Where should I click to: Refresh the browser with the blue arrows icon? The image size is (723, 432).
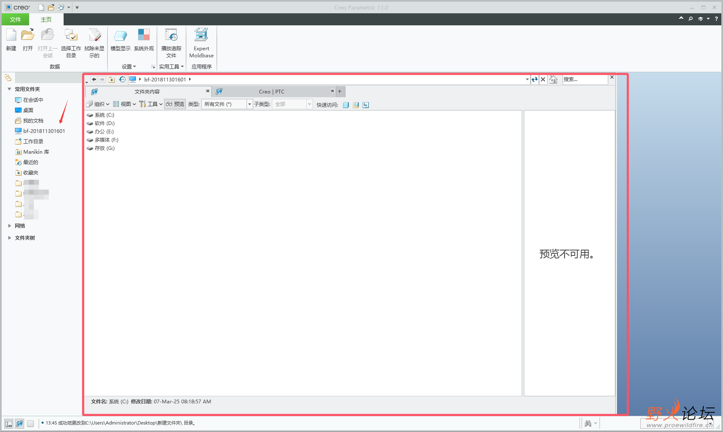point(535,79)
